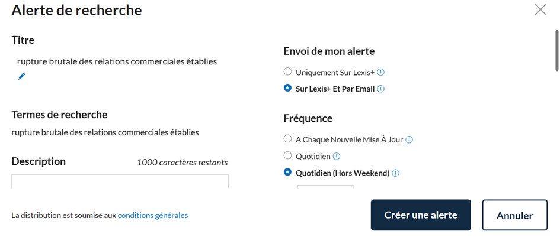The width and height of the screenshot is (560, 237).
Task: Click the pencil icon to edit the title
Action: click(22, 76)
